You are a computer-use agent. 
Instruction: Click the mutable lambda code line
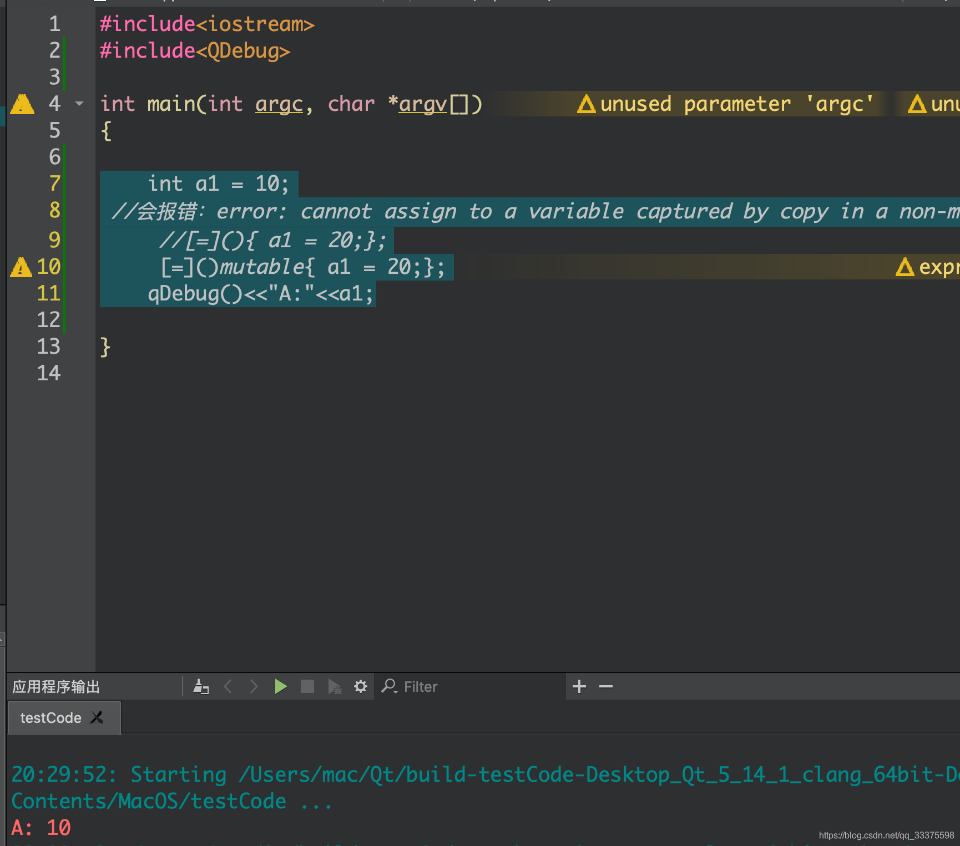(303, 267)
